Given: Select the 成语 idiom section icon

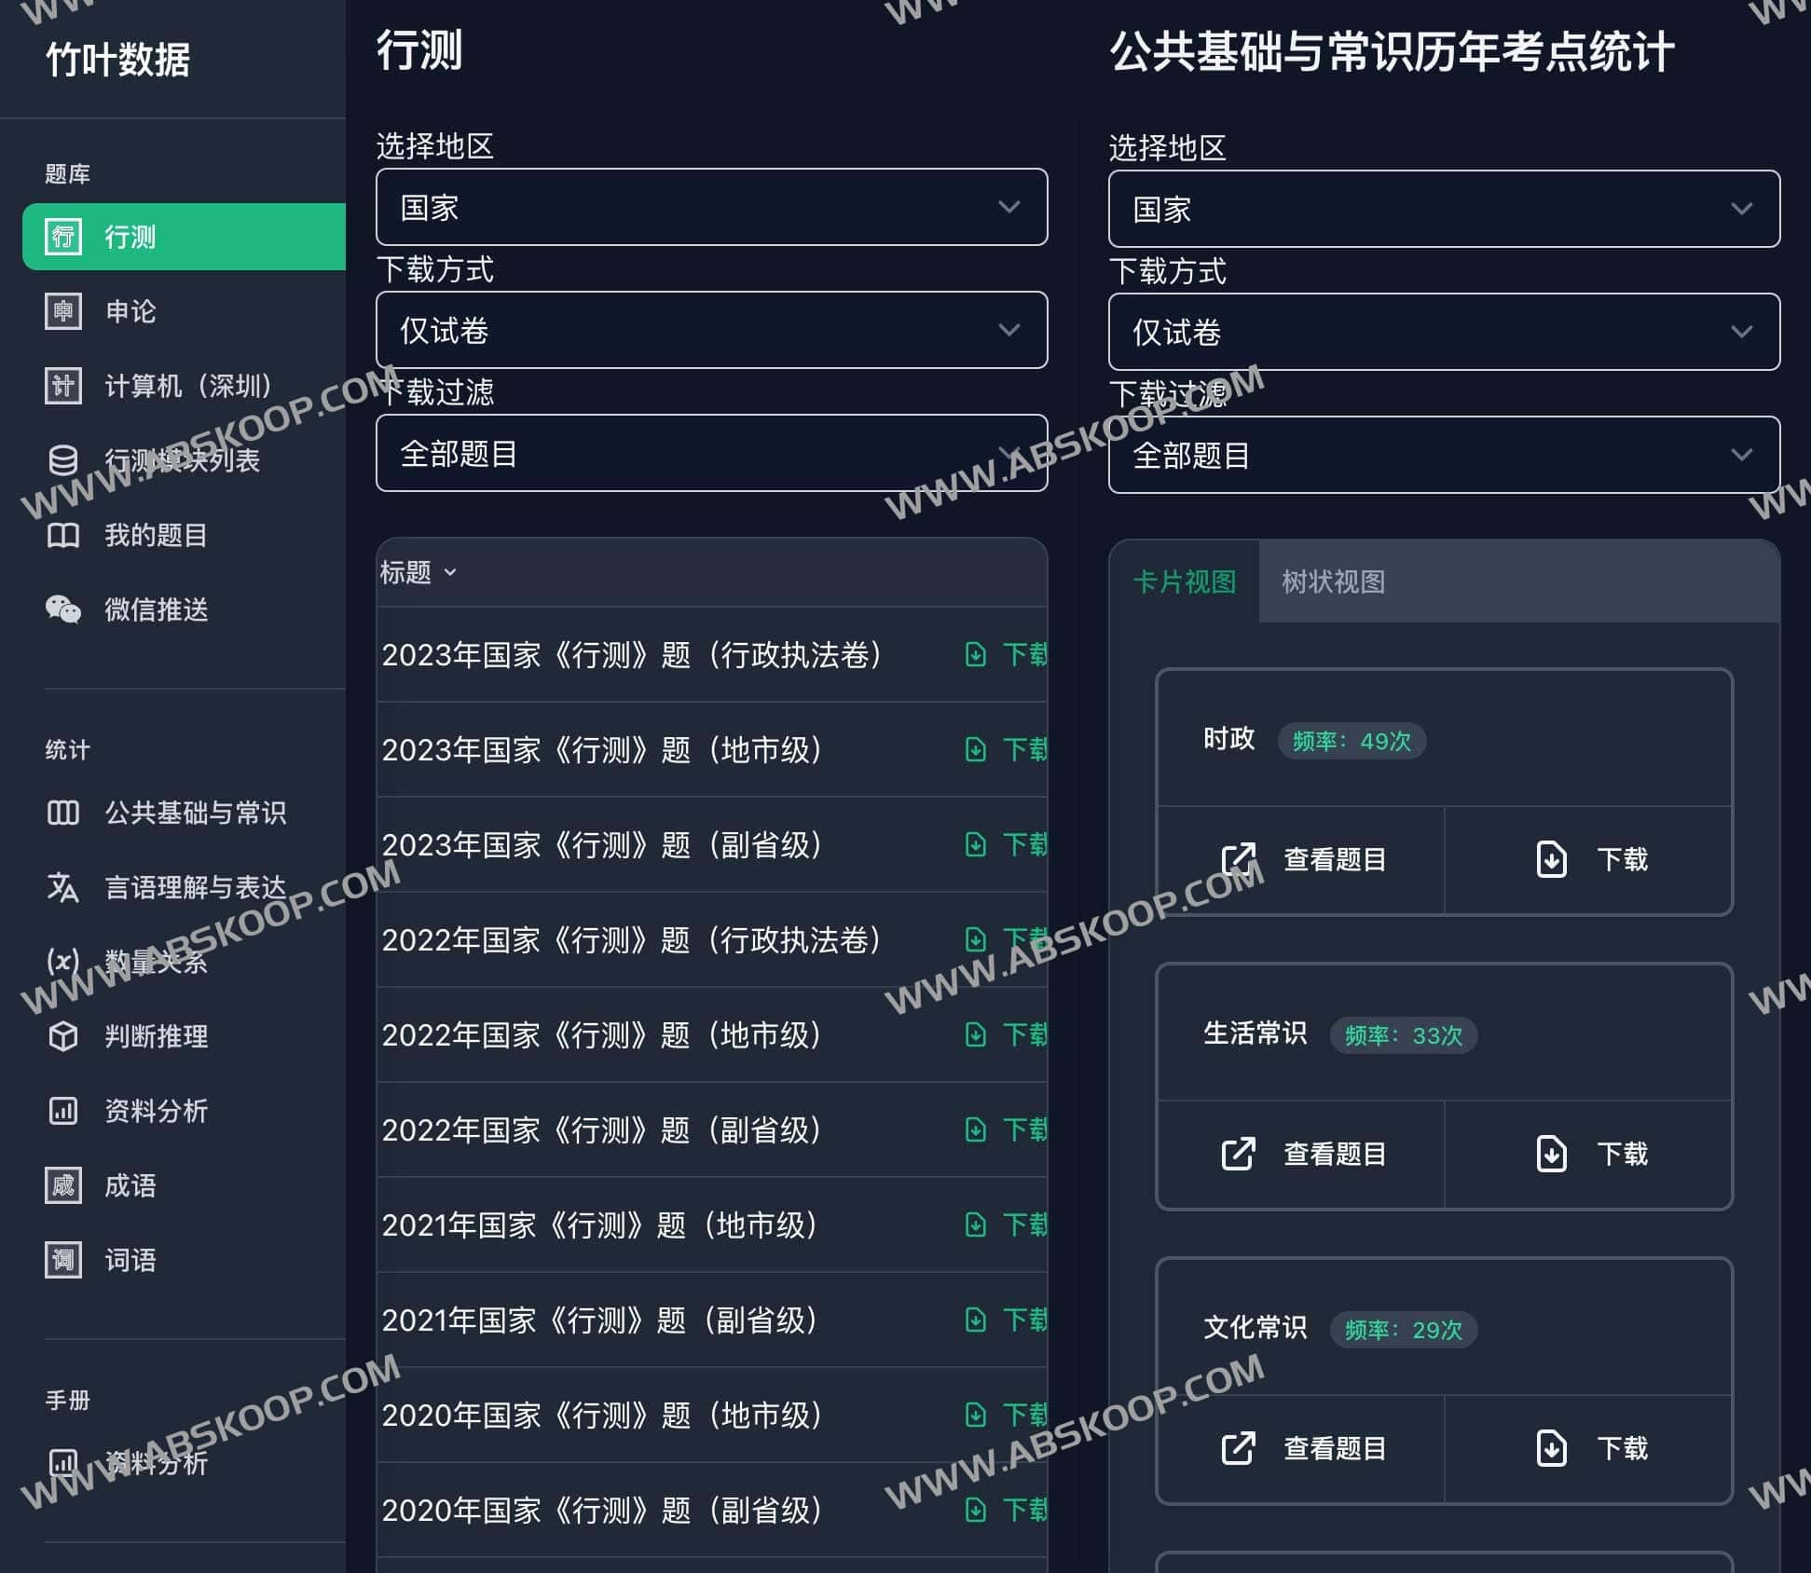Looking at the screenshot, I should click(63, 1185).
